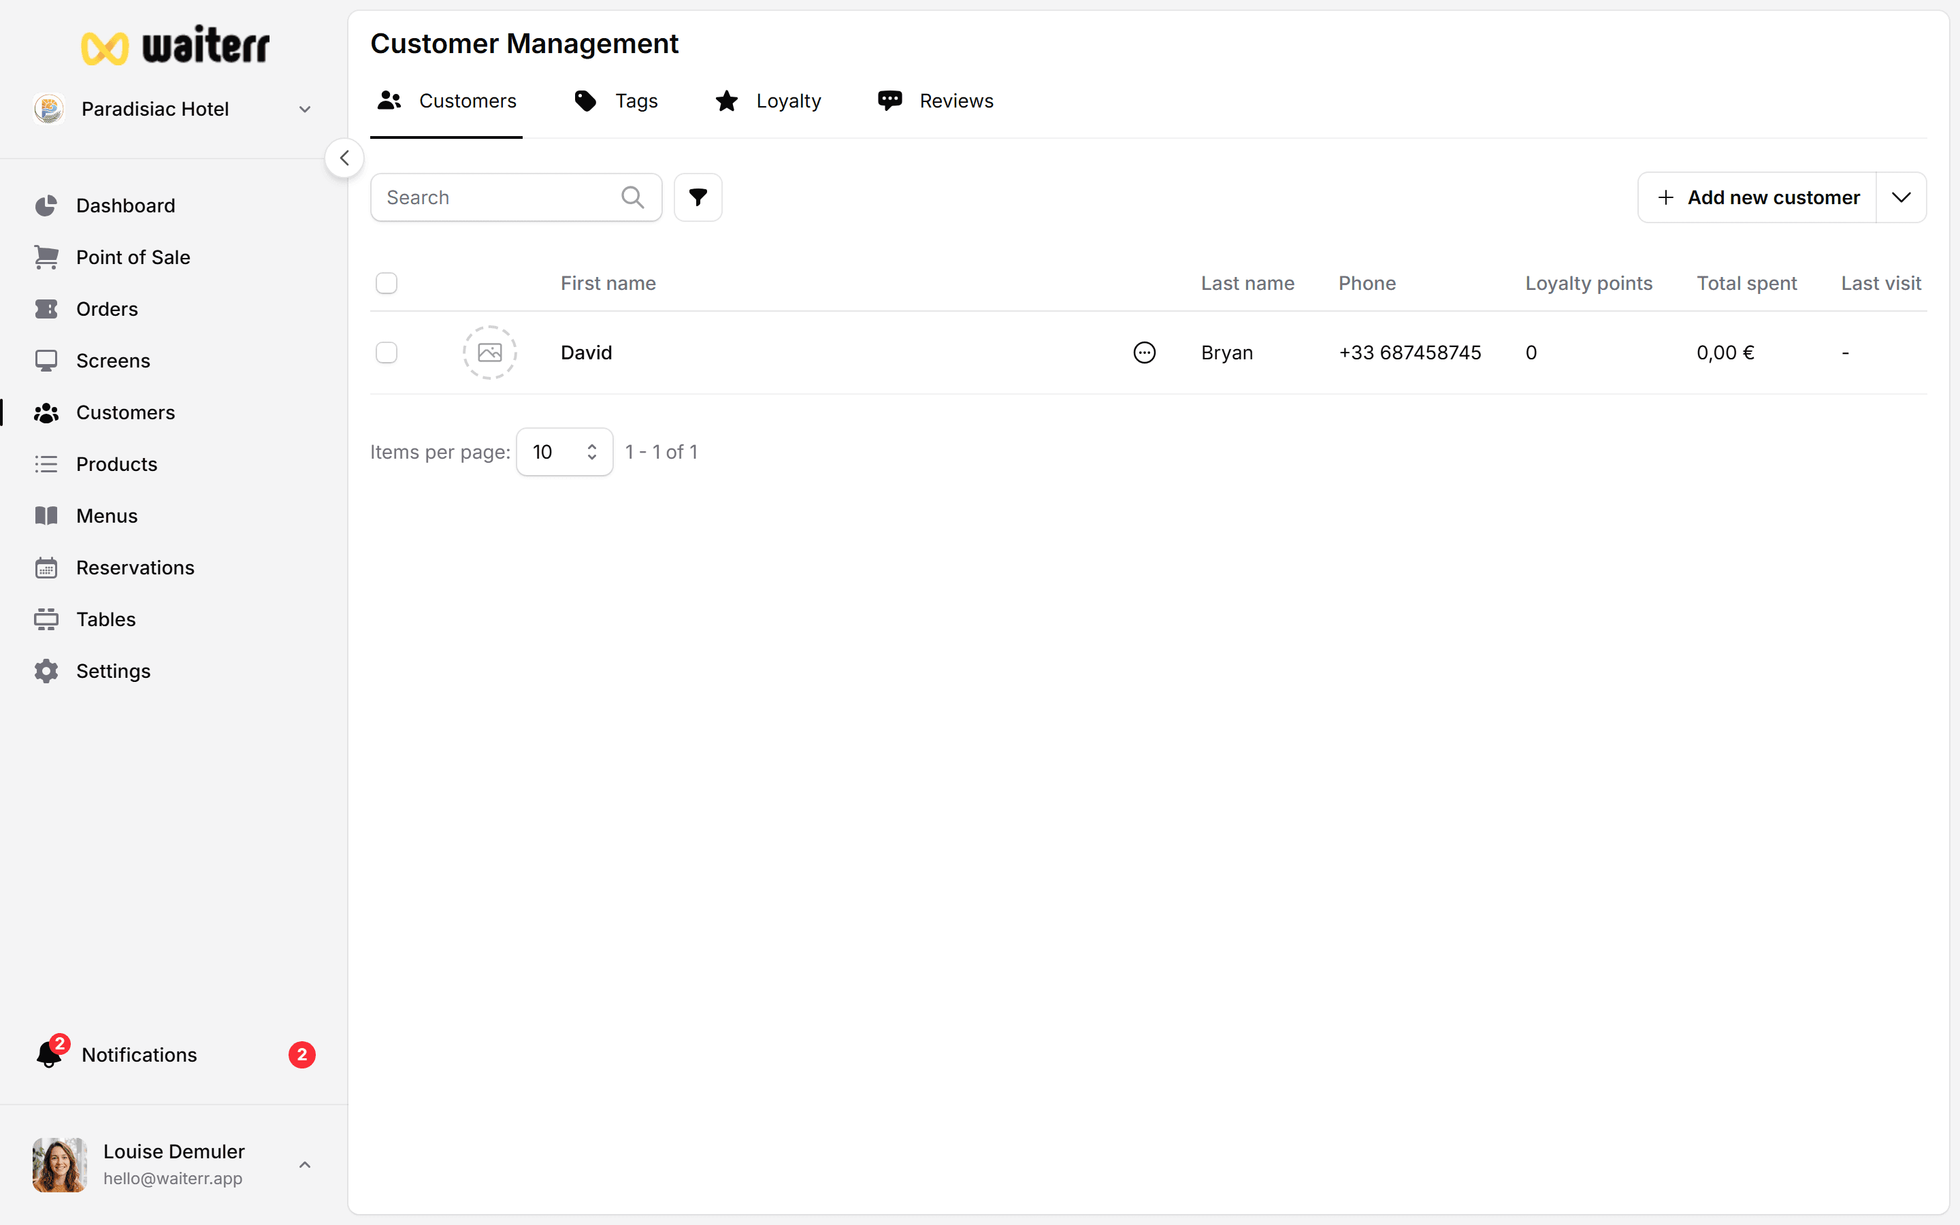Expand the Paradisiac Hotel dropdown
This screenshot has width=1960, height=1225.
[x=304, y=110]
